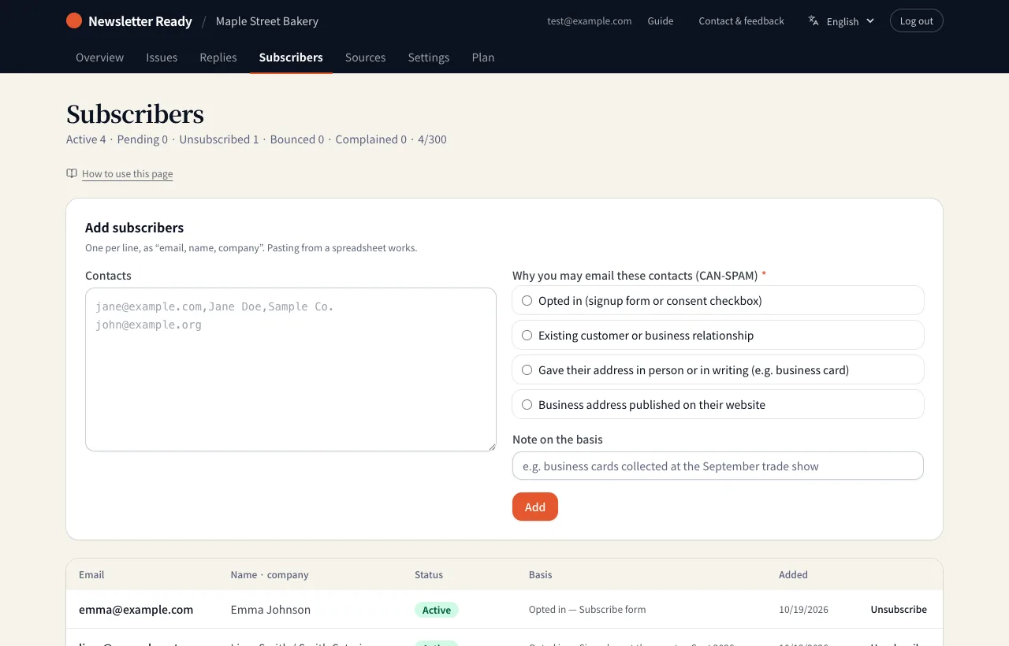Click the Opted in — Subscribe form basis cell
The height and width of the screenshot is (646, 1009).
(587, 610)
